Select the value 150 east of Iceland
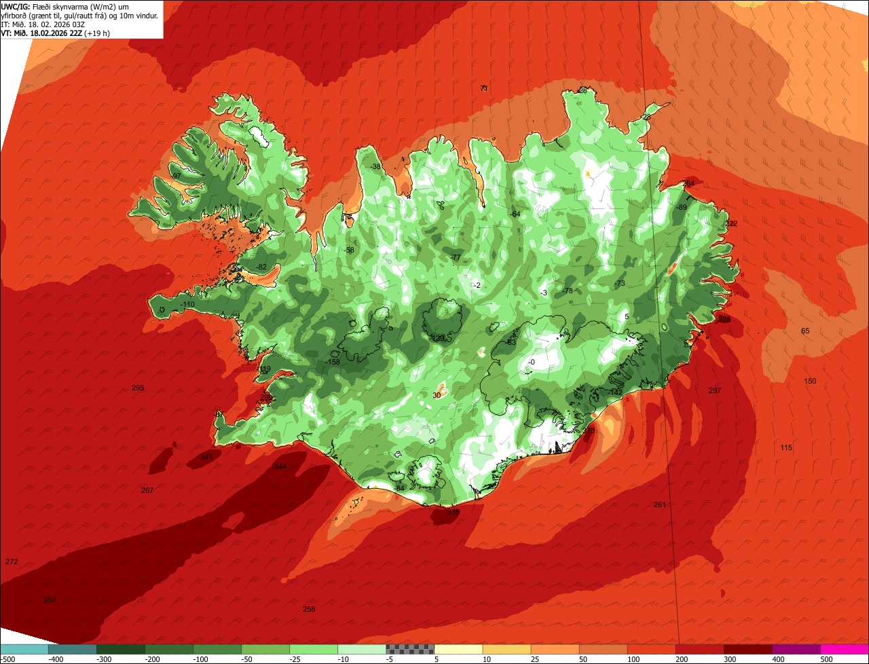This screenshot has width=869, height=664. click(x=810, y=382)
